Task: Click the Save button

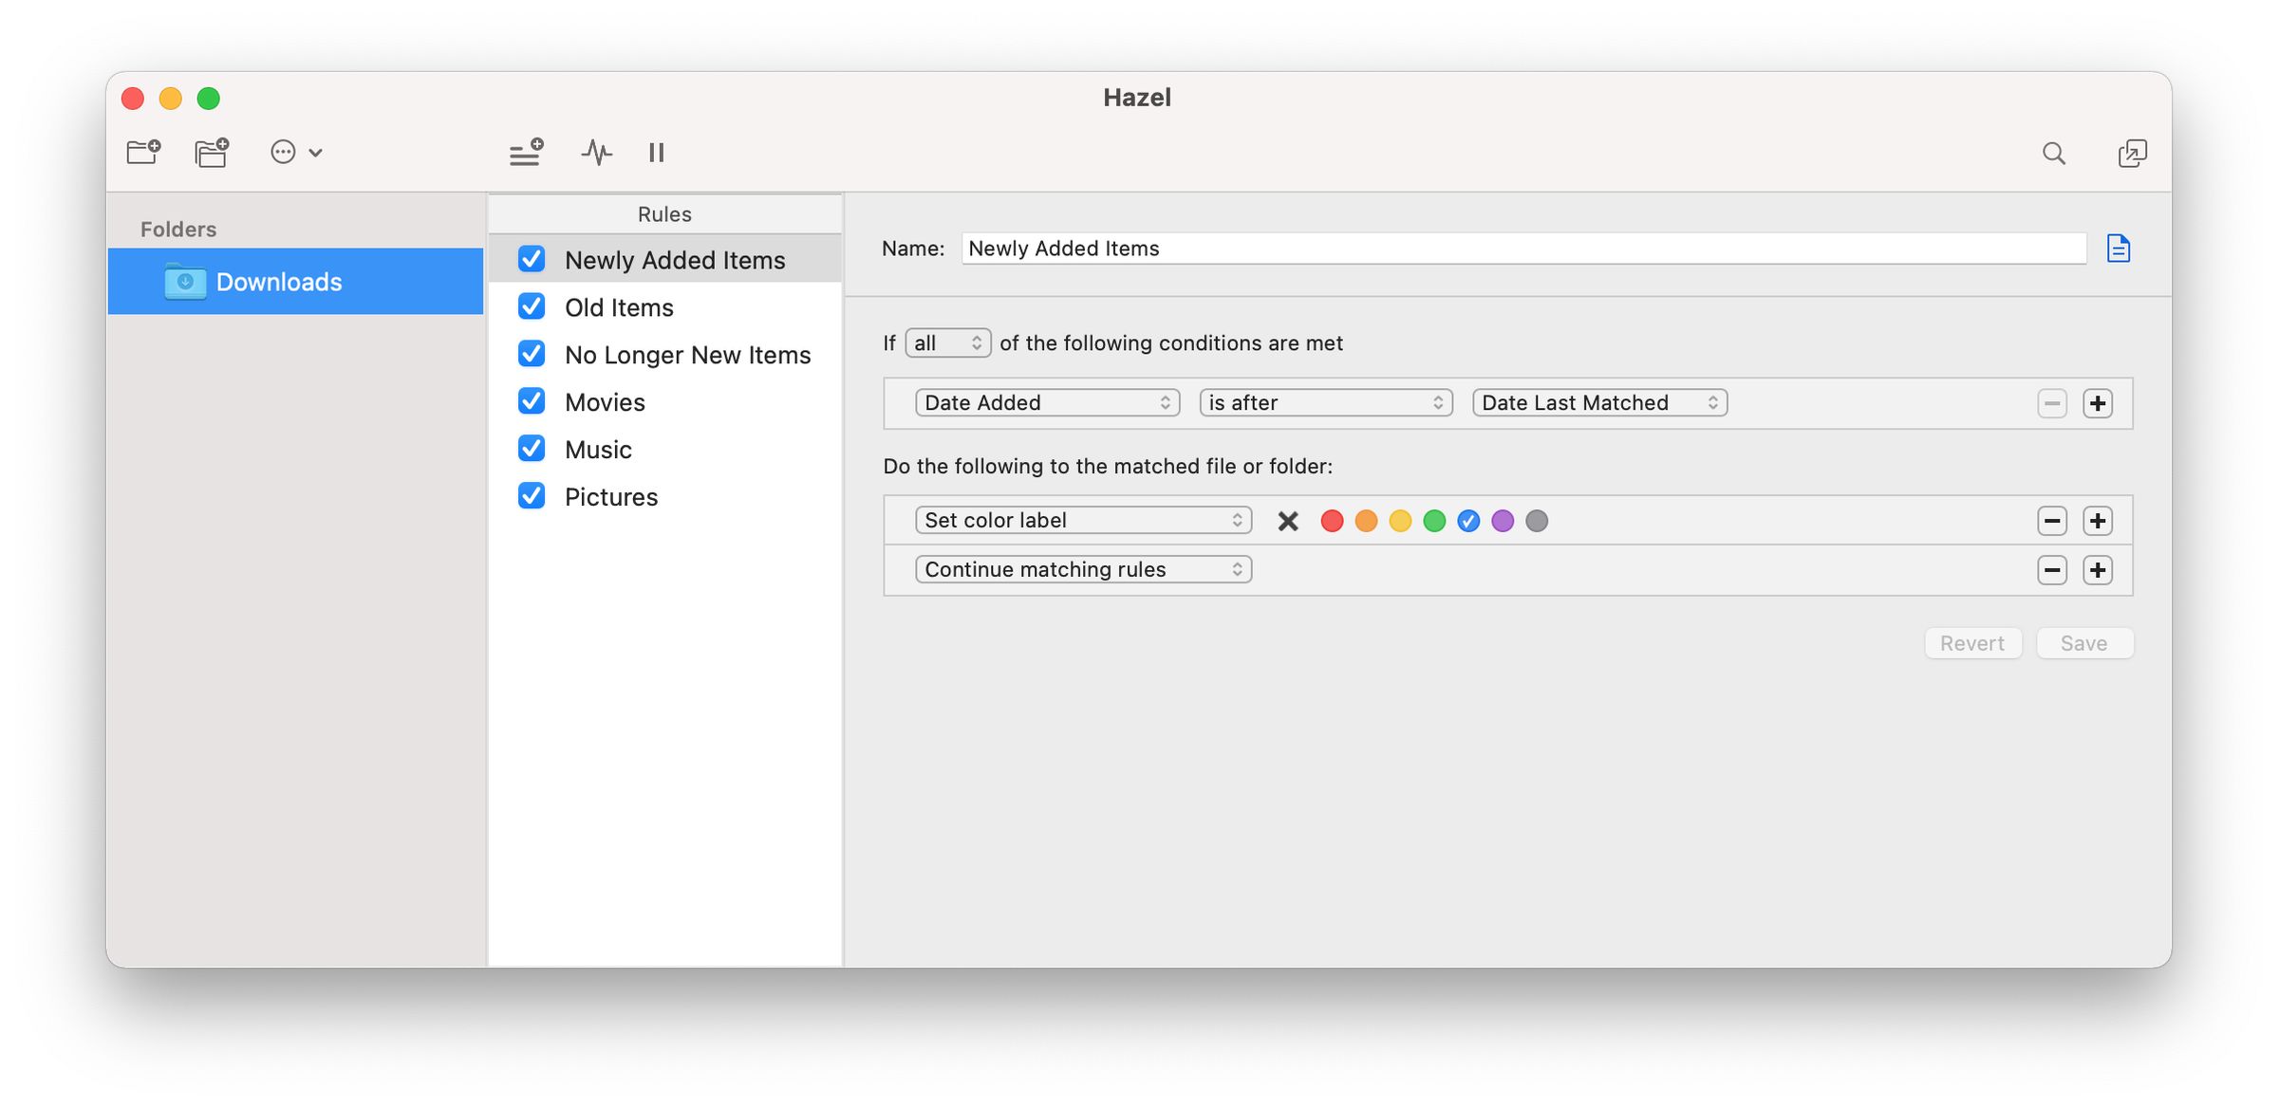Action: point(2084,643)
